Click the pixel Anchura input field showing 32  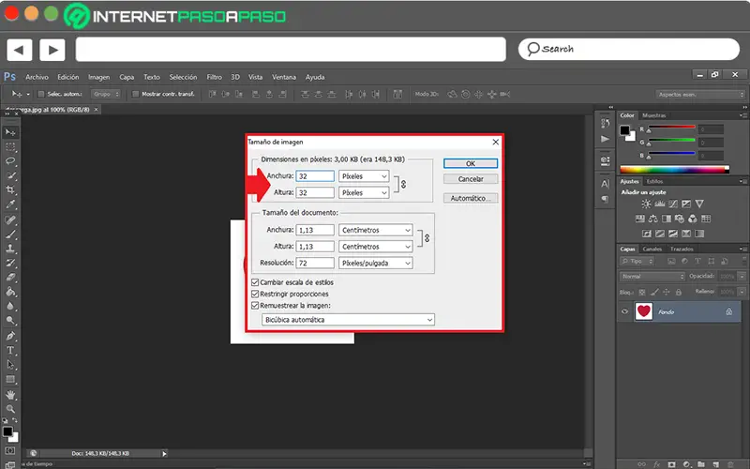click(314, 176)
